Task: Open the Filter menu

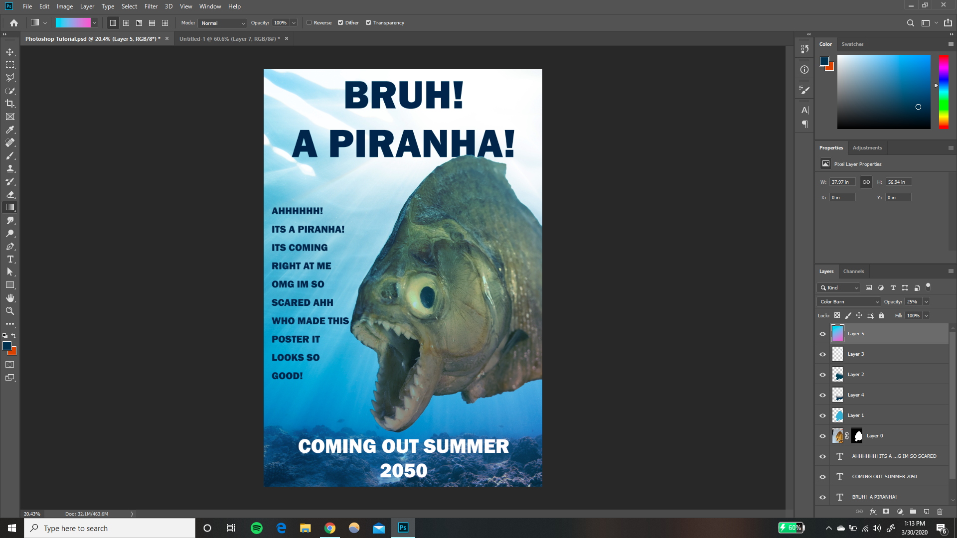Action: (x=151, y=6)
